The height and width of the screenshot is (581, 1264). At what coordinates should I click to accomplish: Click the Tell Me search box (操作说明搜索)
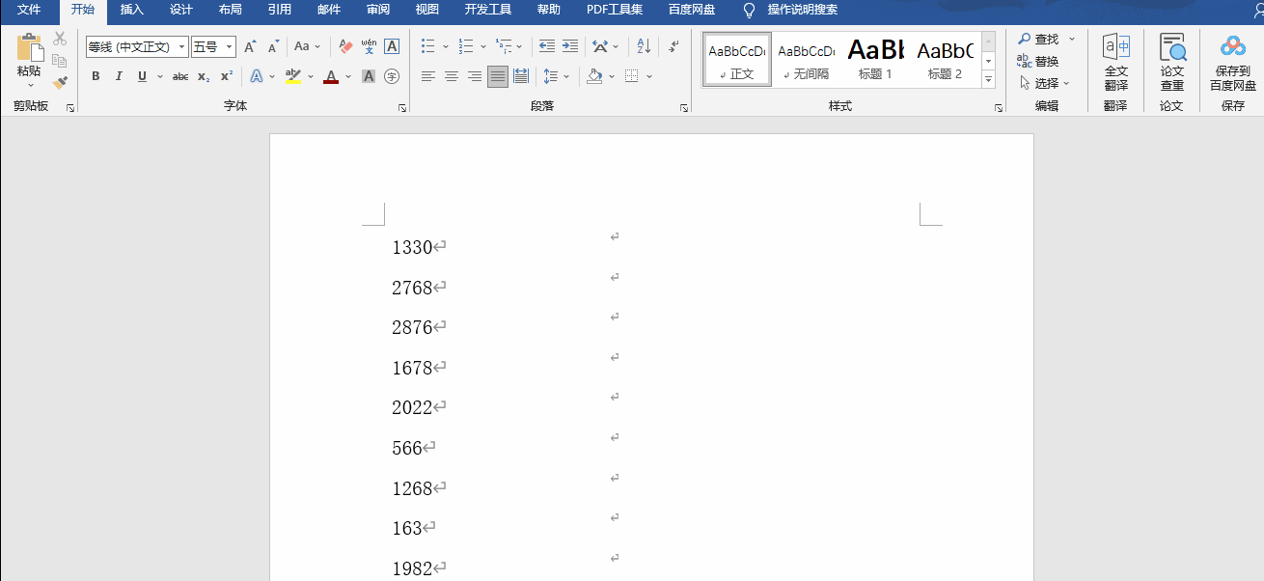[x=802, y=11]
